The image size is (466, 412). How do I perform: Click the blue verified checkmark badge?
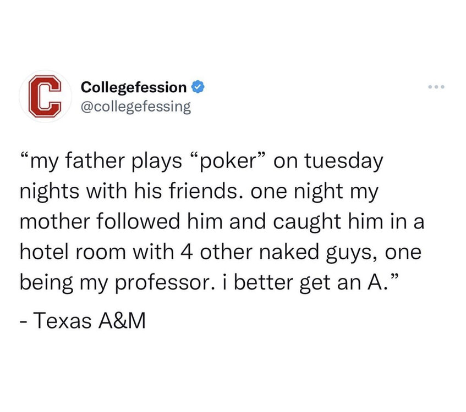tap(198, 87)
